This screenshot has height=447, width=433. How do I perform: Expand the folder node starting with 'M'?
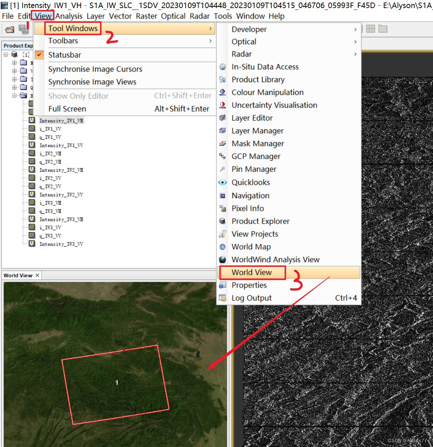(14, 63)
